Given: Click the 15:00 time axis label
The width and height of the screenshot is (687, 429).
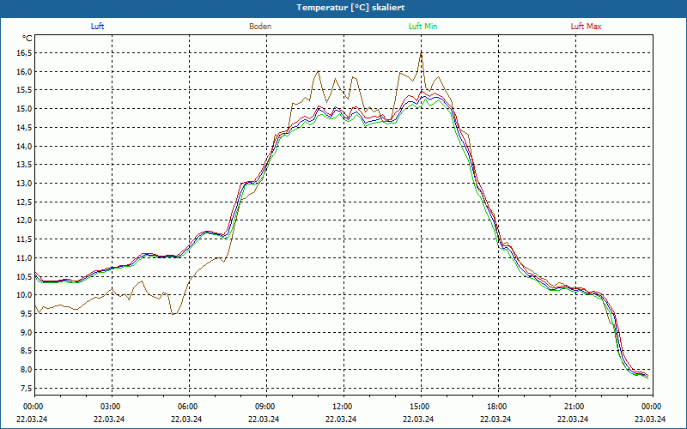Looking at the screenshot, I should click(x=420, y=407).
